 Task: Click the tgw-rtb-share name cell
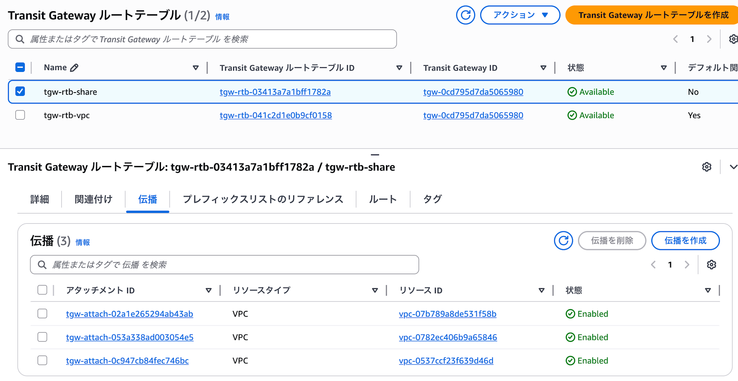pyautogui.click(x=70, y=92)
